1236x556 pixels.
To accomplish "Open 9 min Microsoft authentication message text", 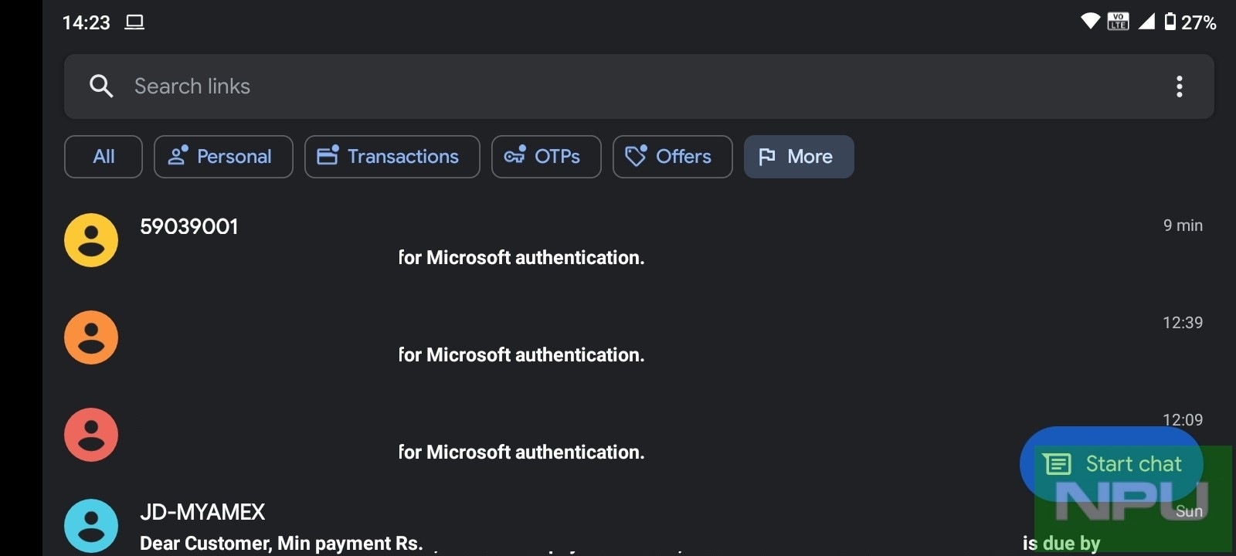I will [521, 258].
